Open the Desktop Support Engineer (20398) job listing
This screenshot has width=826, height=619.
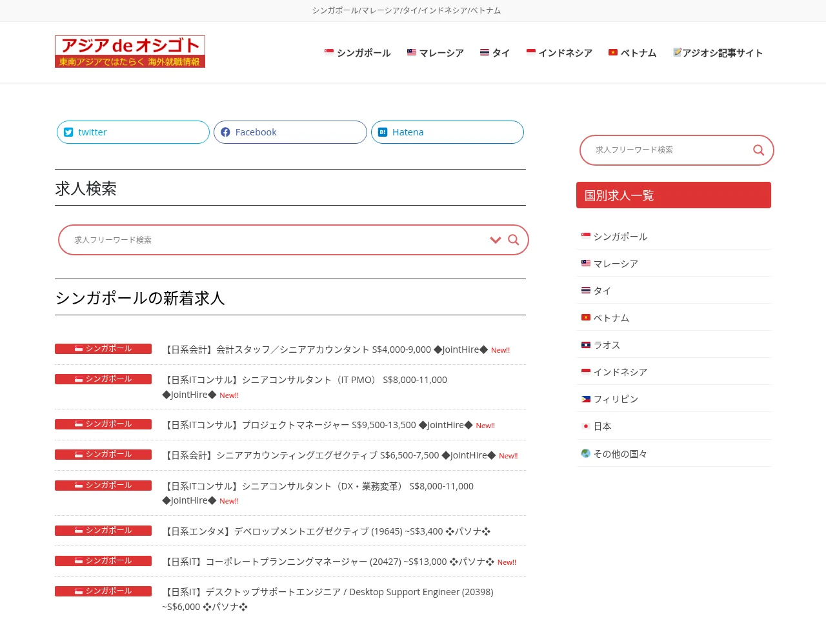(328, 599)
